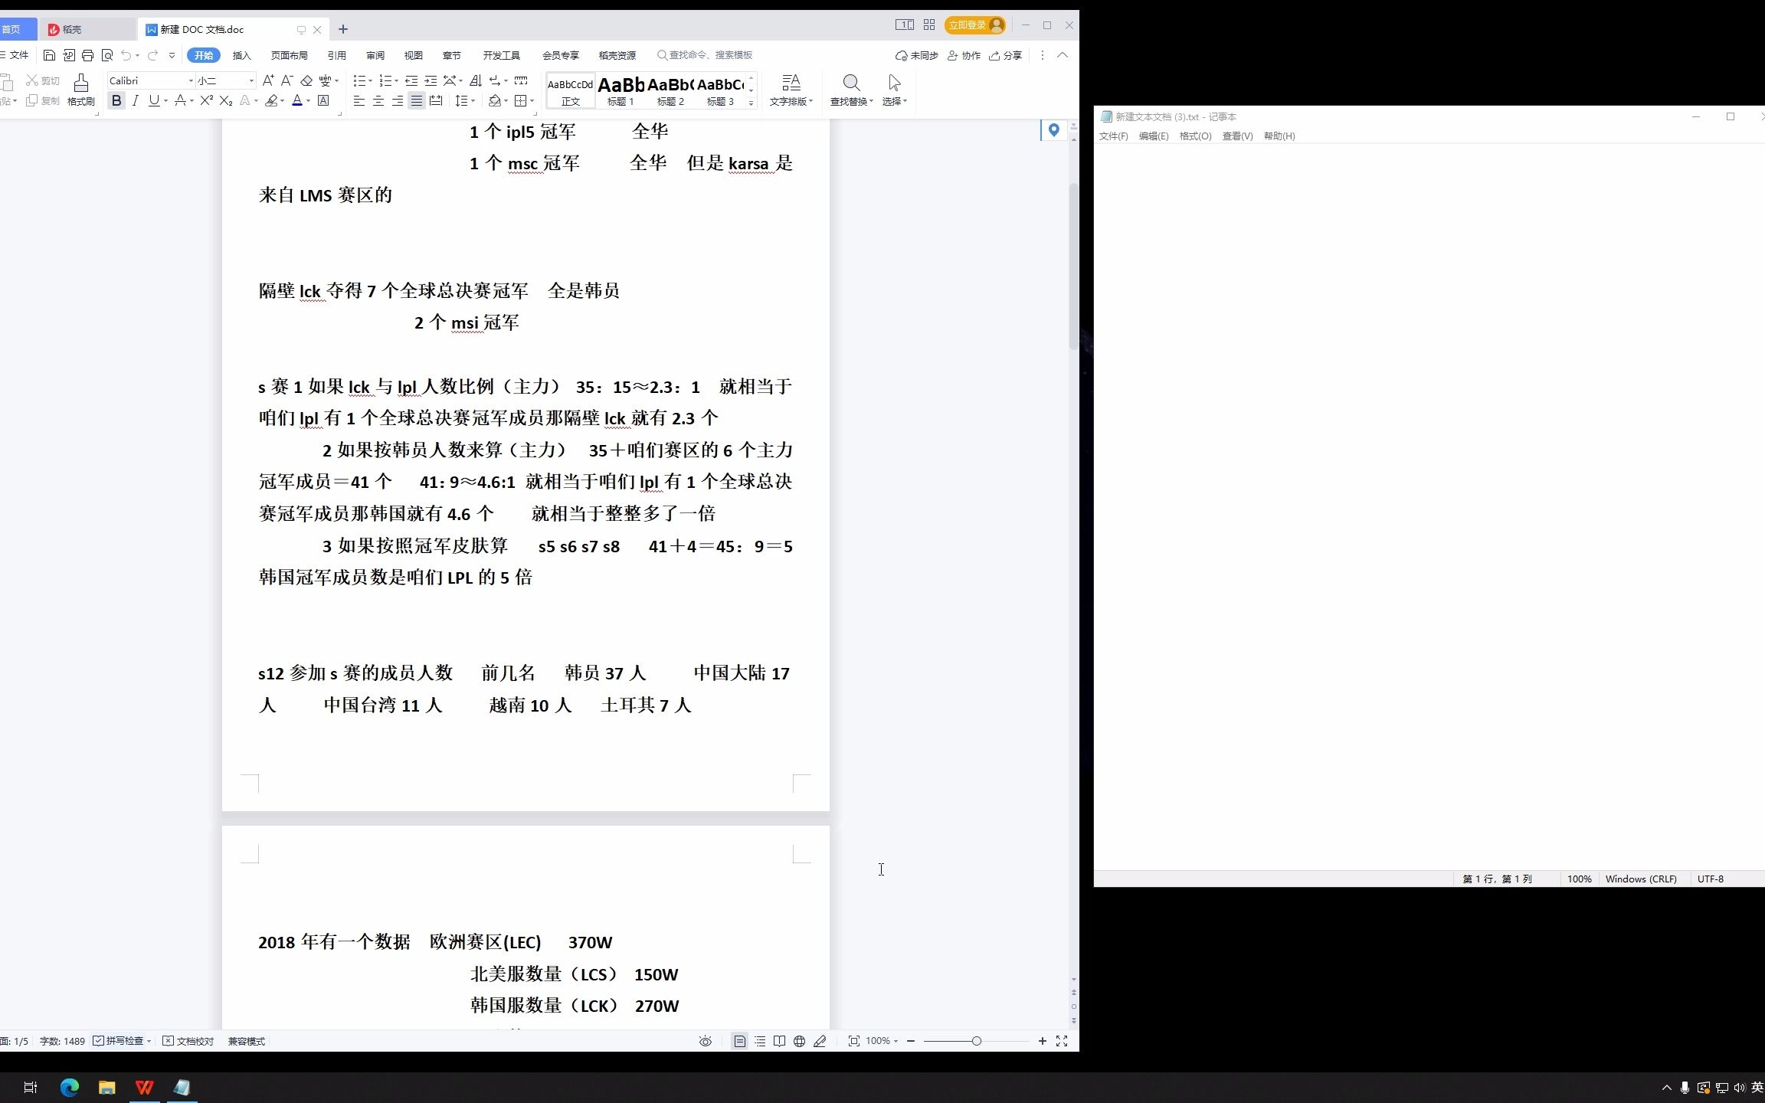Click the Print icon in quick access bar
Viewport: 1765px width, 1103px height.
(x=87, y=55)
